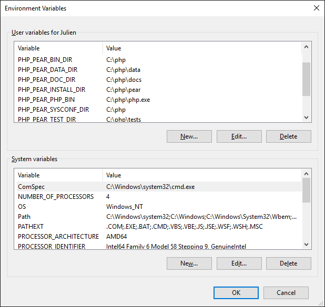Select the NUMBER_OF_PROCESSORS system variable
325x307 pixels.
point(159,196)
